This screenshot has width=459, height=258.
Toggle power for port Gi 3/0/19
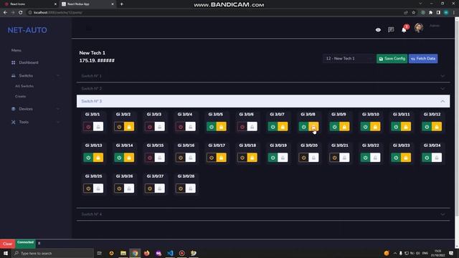coord(273,158)
